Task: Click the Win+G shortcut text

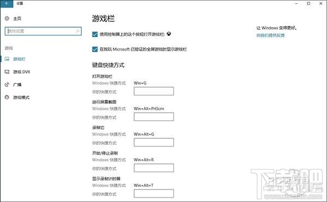Action: click(x=140, y=83)
